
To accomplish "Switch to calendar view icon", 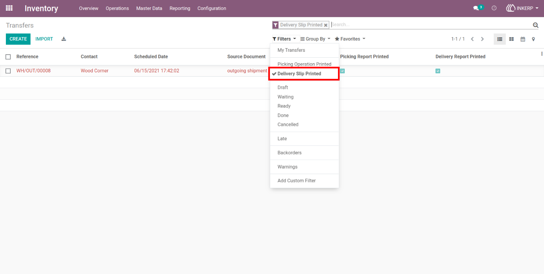I will 523,39.
